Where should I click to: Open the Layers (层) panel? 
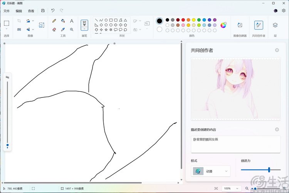[x=275, y=25]
